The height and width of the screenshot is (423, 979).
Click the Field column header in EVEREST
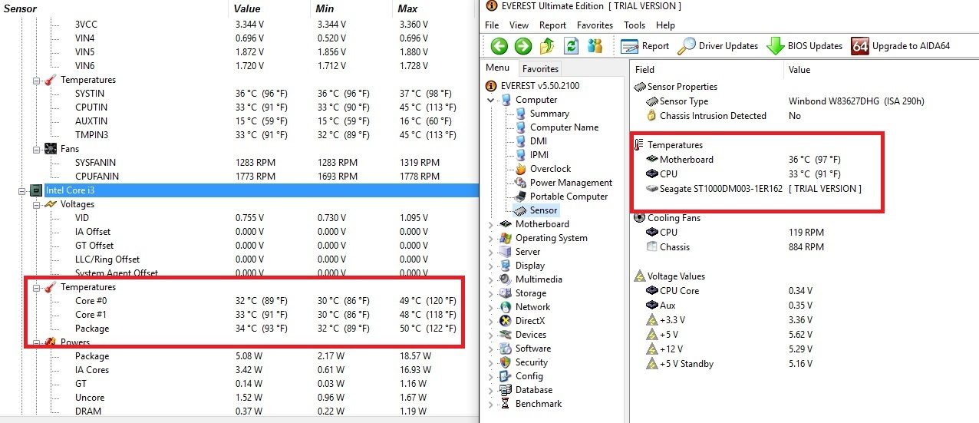pyautogui.click(x=707, y=70)
